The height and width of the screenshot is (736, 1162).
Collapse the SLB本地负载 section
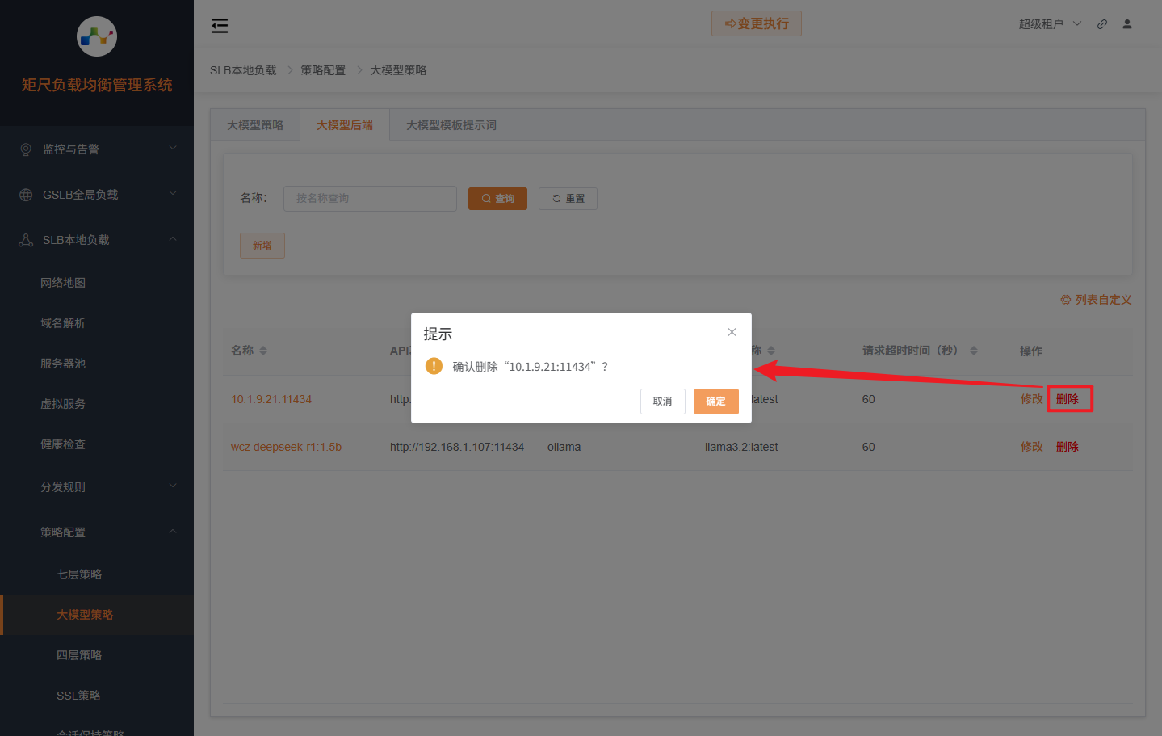[97, 240]
